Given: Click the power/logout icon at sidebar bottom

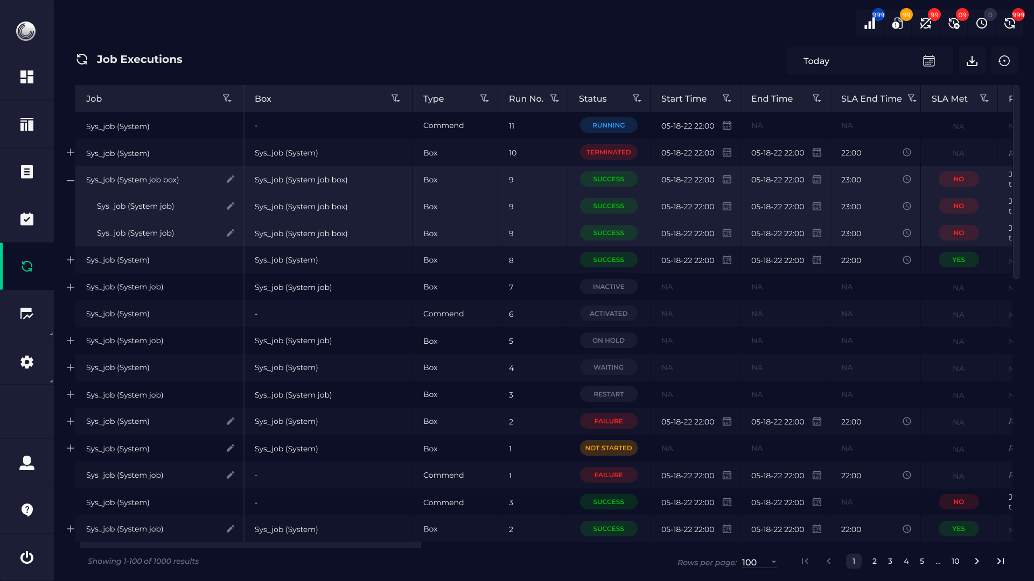Looking at the screenshot, I should coord(27,557).
